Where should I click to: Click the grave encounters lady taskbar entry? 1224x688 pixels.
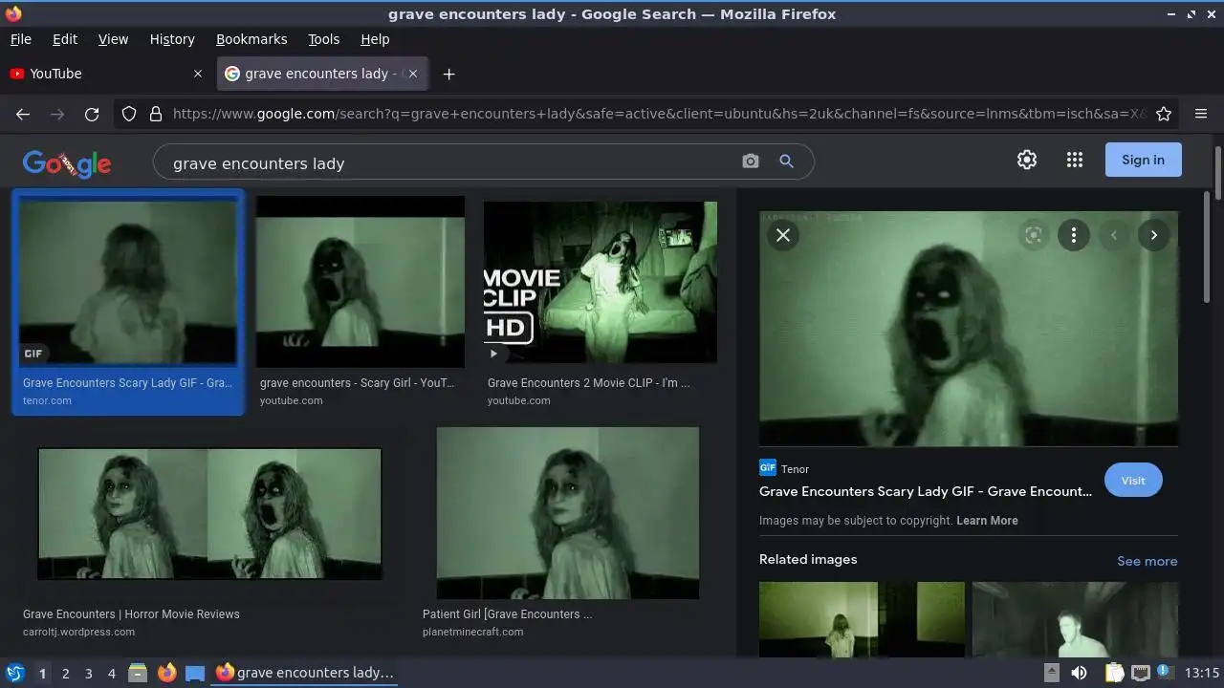click(x=305, y=673)
